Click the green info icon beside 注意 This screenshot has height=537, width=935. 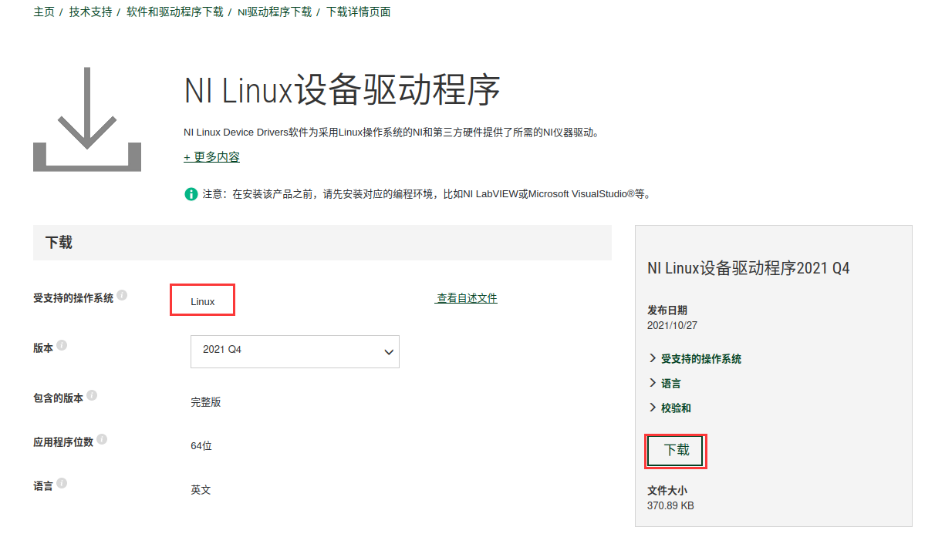(x=191, y=194)
